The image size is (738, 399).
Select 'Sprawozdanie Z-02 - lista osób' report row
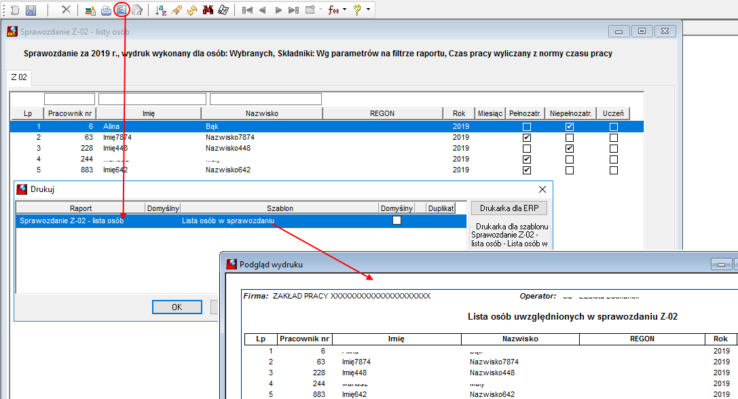click(72, 221)
